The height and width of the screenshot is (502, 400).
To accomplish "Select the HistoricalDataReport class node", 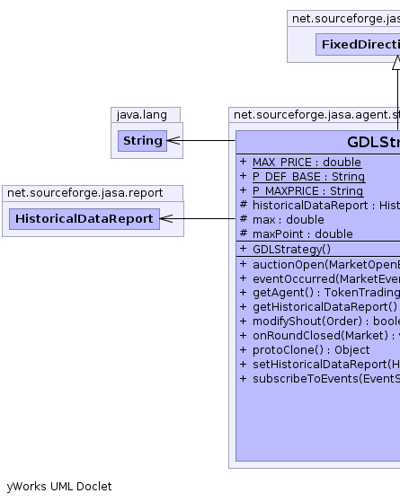I will (x=84, y=219).
